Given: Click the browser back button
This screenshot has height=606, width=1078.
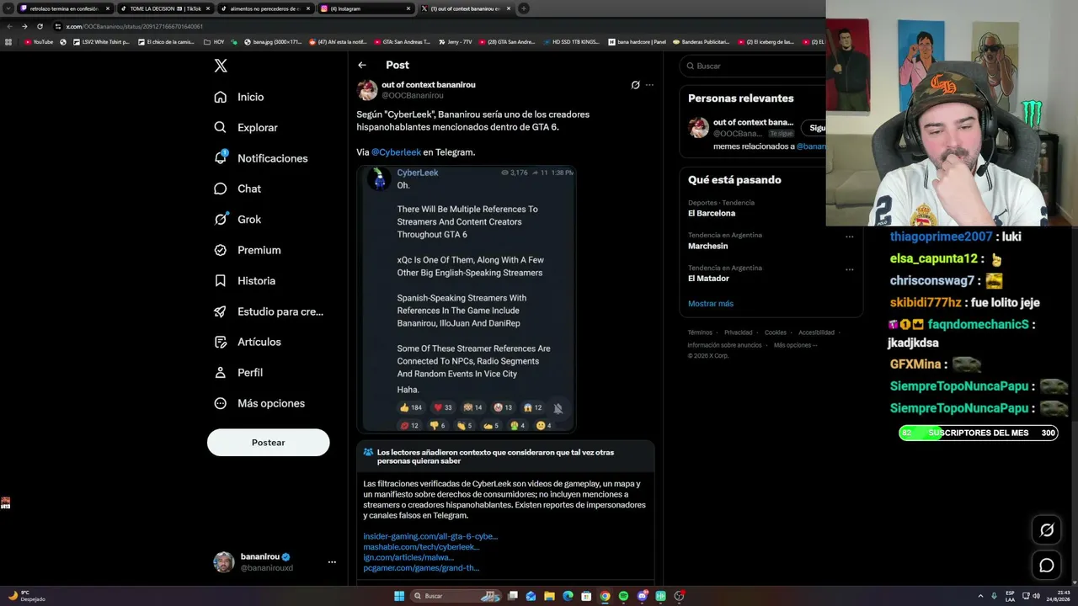Looking at the screenshot, I should click(x=9, y=26).
